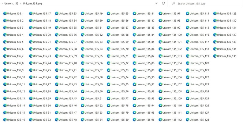Screen dimensions: 243x128
Task: Expand the chevron after Unicorn_135 breadcrumb
Action: click(21, 4)
